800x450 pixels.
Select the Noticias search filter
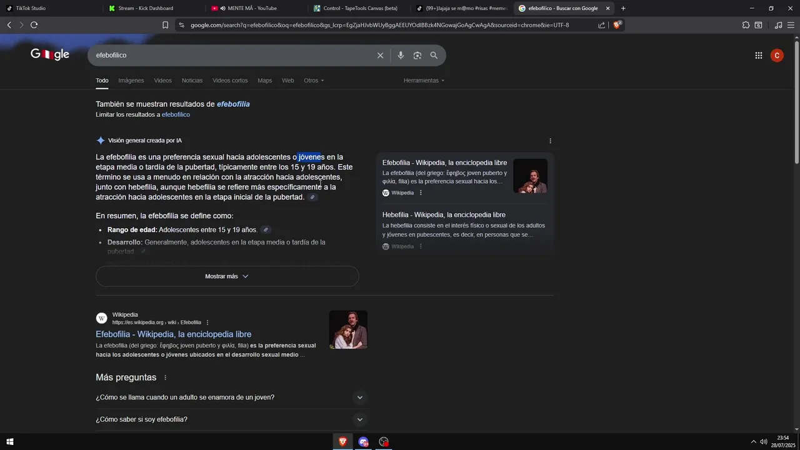(x=192, y=81)
